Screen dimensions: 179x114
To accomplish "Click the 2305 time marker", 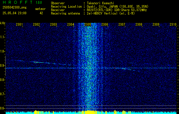I will 88,24.
